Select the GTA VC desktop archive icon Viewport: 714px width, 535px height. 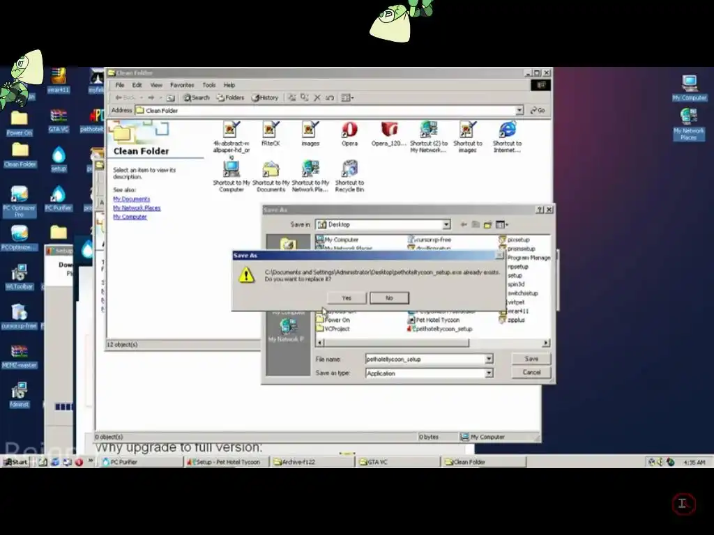[x=59, y=121]
